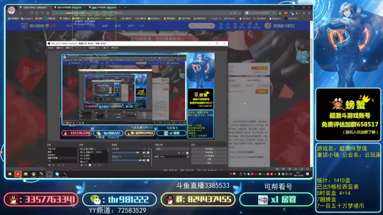Open settings gear of first mixer channel

coord(148,152)
